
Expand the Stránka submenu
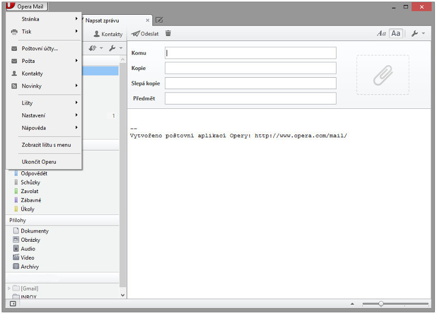pyautogui.click(x=44, y=19)
